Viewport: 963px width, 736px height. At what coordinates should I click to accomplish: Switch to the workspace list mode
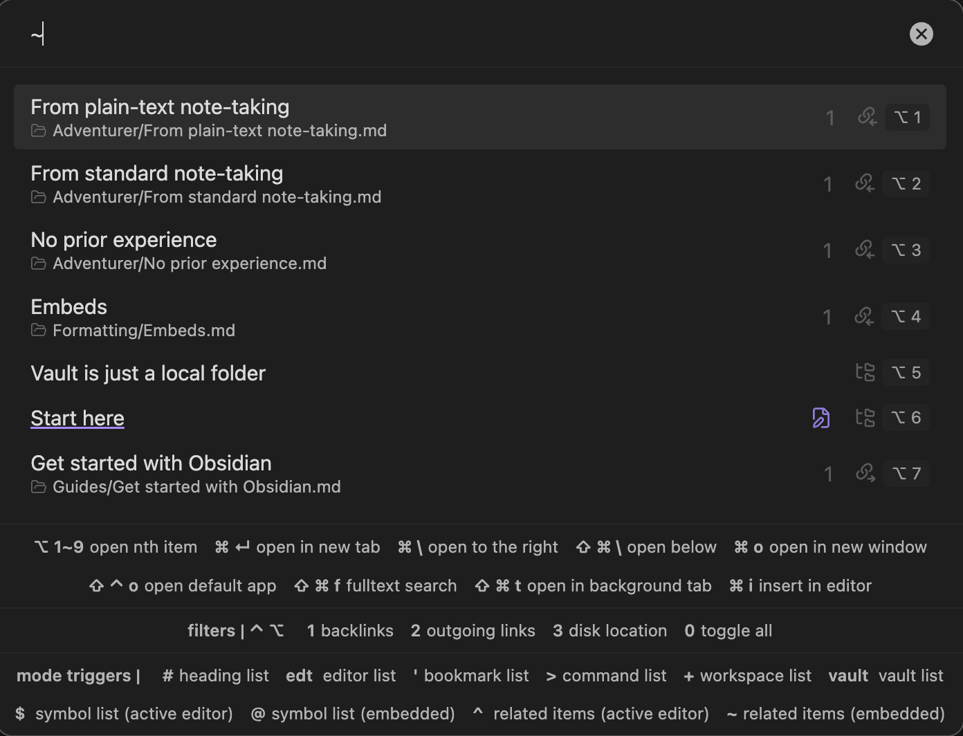tap(747, 676)
